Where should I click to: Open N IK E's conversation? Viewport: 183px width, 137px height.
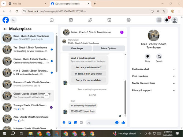[x=27, y=72]
